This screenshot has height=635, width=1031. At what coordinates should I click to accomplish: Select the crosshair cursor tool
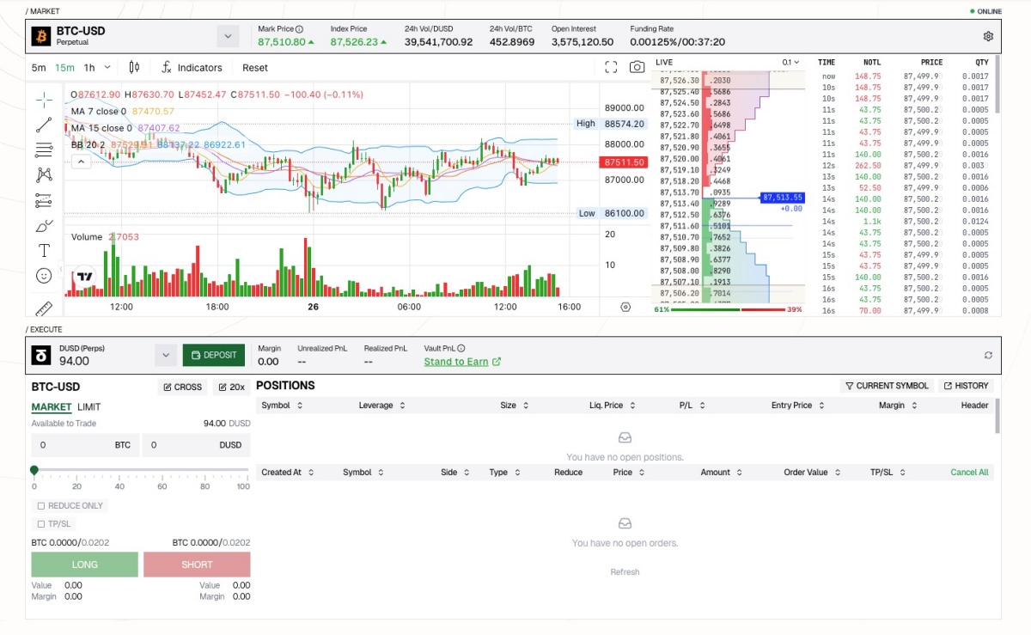[44, 100]
